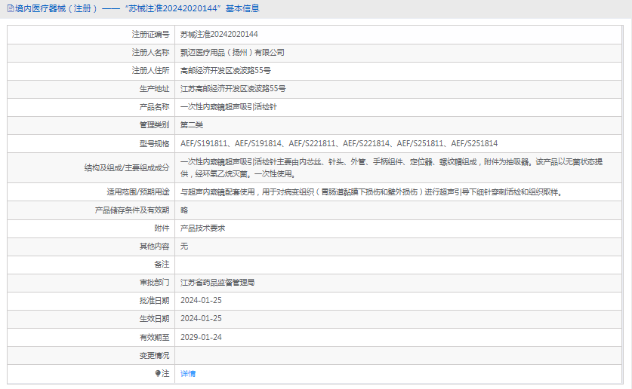Click the 型号规格 label
This screenshot has width=632, height=389.
154,143
